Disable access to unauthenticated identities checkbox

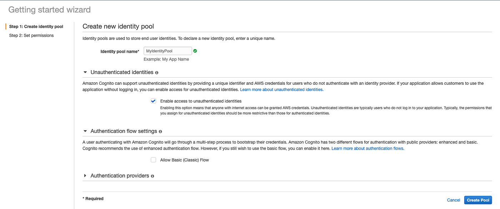[x=154, y=101]
